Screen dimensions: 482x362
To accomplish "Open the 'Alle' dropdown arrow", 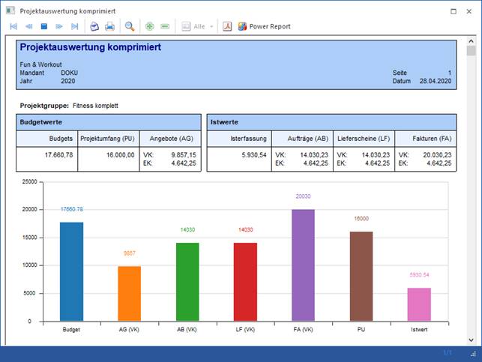I will [x=211, y=26].
